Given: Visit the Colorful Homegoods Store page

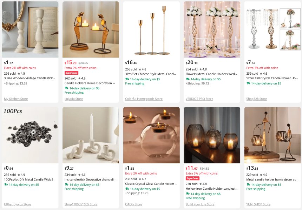Looking at the screenshot, I should [x=140, y=99].
